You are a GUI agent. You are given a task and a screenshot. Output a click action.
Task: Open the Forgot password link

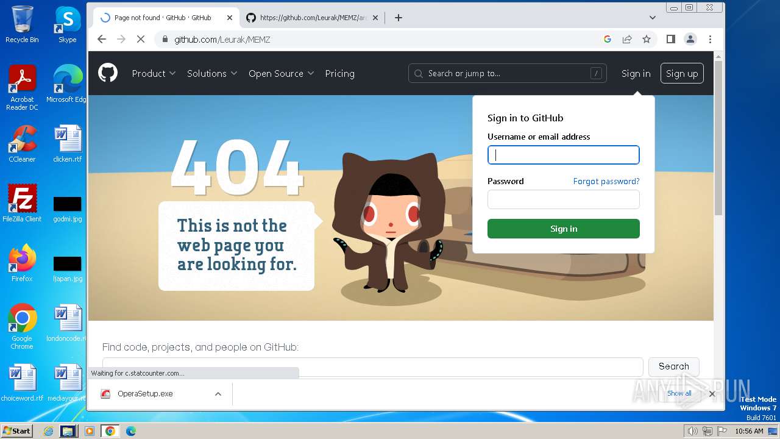click(606, 181)
